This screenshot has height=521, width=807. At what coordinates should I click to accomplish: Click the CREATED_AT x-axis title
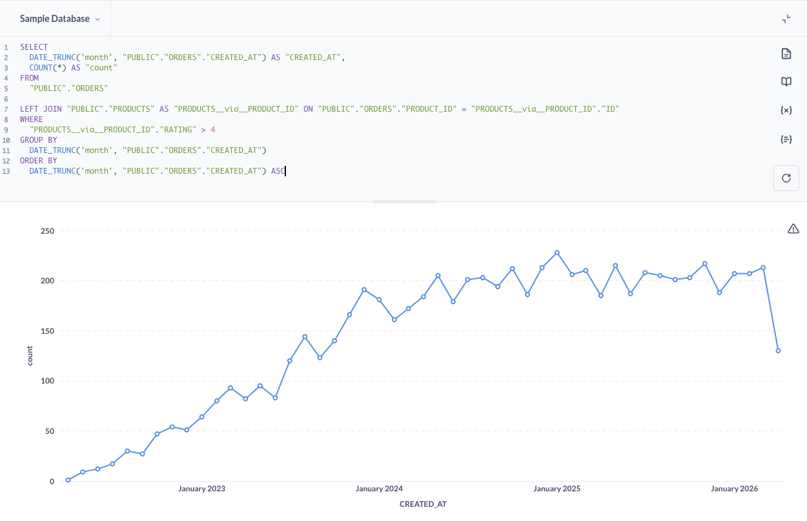[x=423, y=504]
